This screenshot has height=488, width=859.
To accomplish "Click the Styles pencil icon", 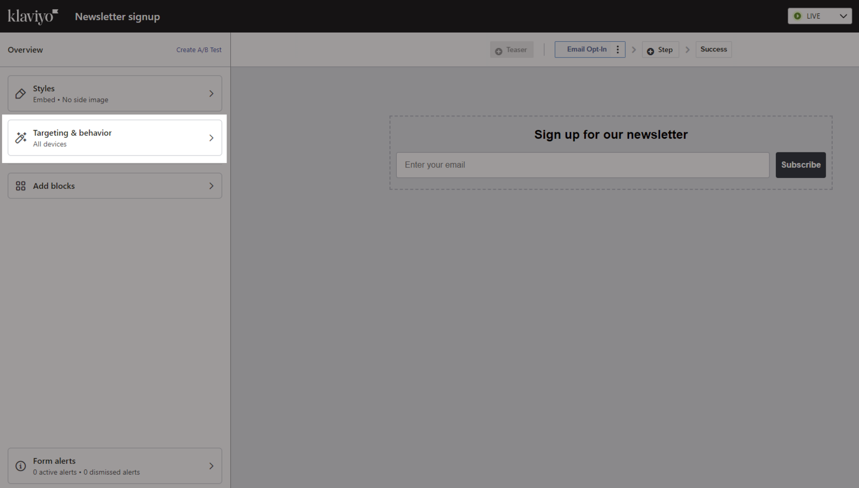I will pyautogui.click(x=20, y=94).
